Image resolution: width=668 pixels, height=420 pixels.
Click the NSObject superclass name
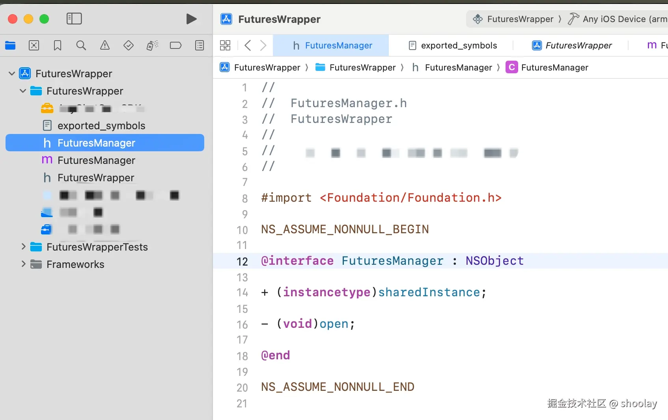[x=494, y=260]
